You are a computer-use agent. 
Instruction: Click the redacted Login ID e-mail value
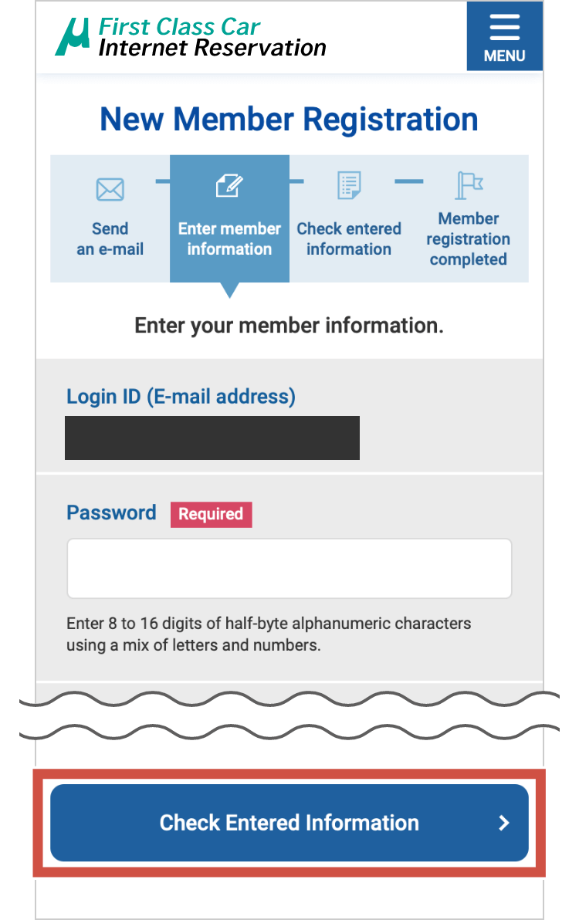click(212, 438)
